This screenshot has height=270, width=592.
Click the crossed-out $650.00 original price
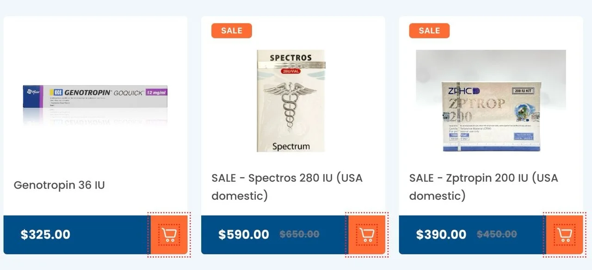click(x=299, y=234)
